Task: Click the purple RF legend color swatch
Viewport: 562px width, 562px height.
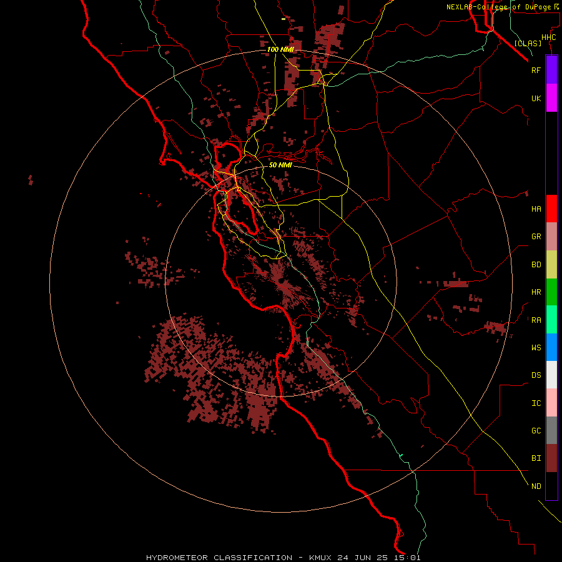Action: 551,70
